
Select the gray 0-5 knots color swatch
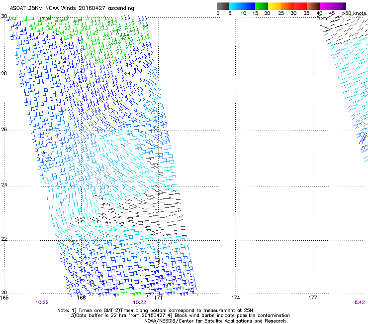click(223, 6)
